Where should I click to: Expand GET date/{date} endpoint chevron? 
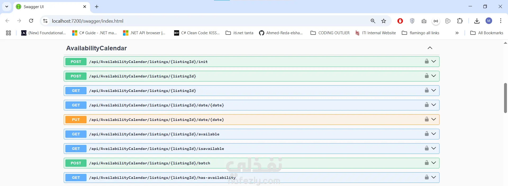434,105
